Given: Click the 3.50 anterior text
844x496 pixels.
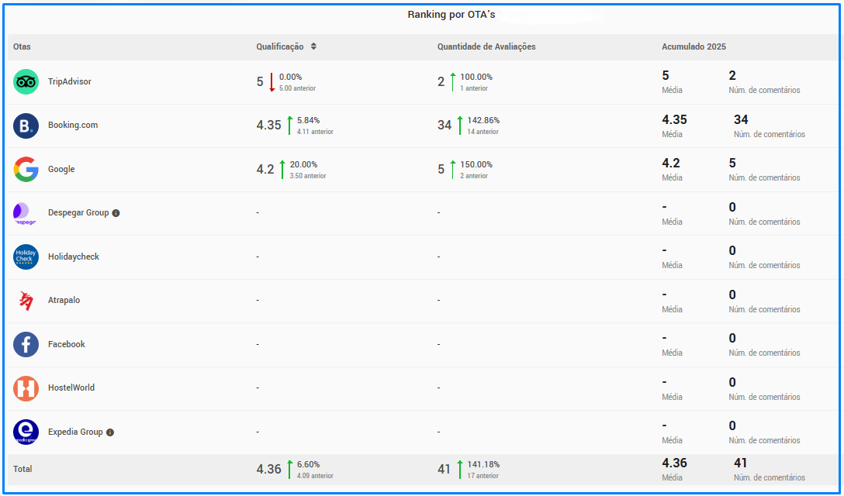Looking at the screenshot, I should tap(308, 176).
